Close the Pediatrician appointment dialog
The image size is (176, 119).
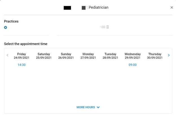coord(171,8)
